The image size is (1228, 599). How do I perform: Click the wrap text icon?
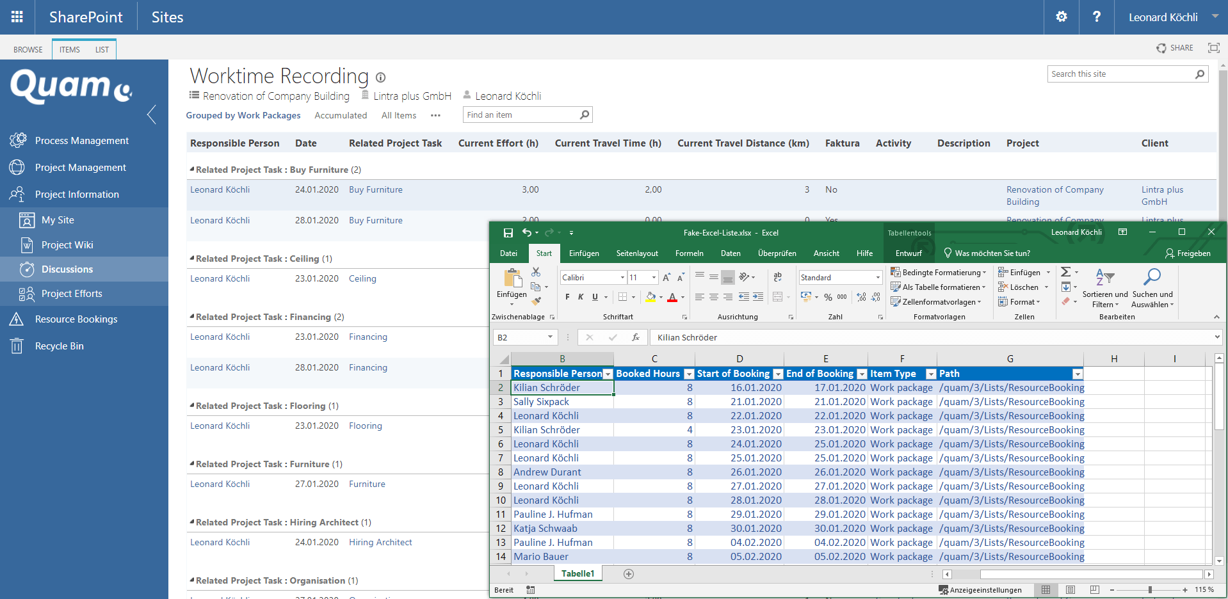tap(777, 277)
